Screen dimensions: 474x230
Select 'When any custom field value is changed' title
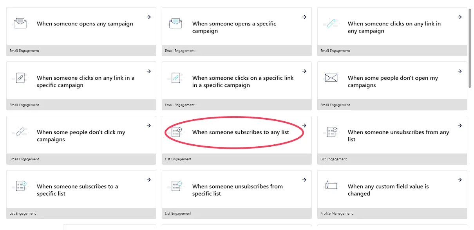[x=388, y=190]
